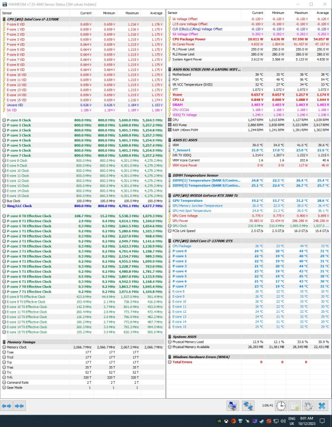Screen dimensions: 332x427
Task: Click the purple monitor tray icon
Action: point(255,421)
